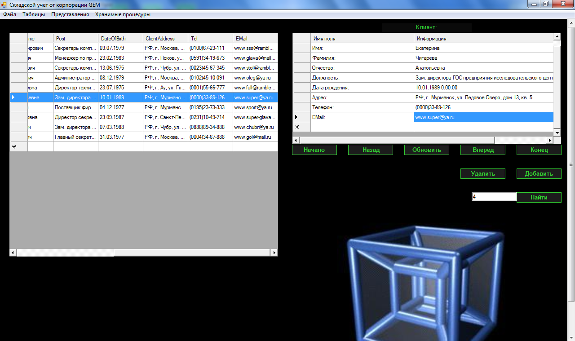This screenshot has height=341, width=575.
Task: Open the Файл menu
Action: (x=9, y=14)
